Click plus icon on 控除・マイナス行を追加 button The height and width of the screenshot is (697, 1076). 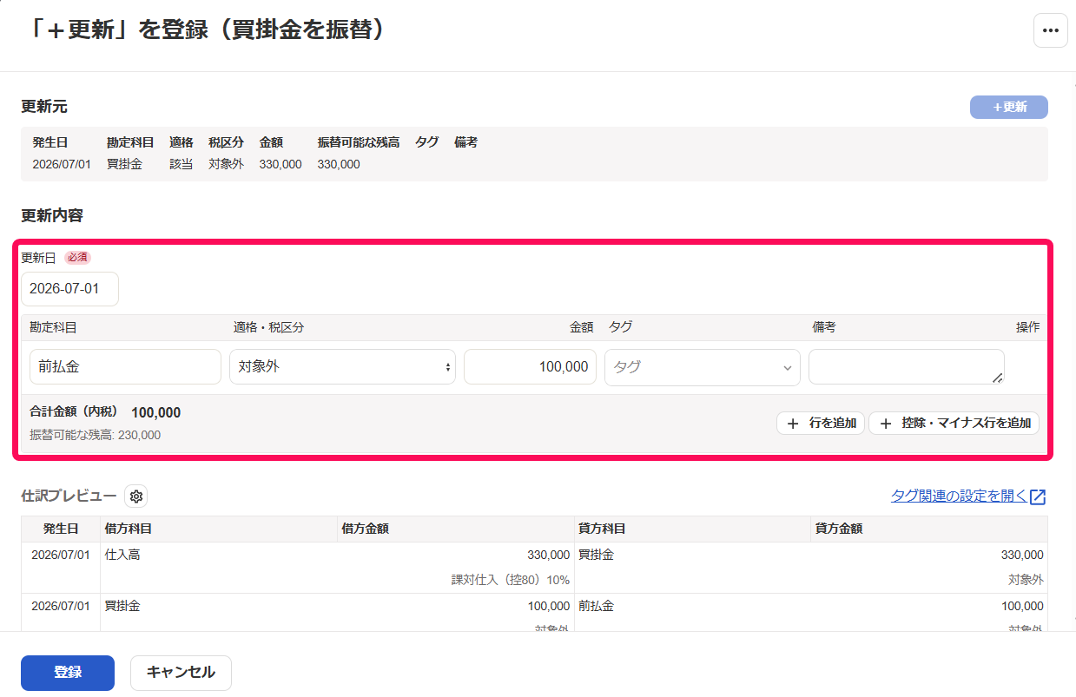pos(885,424)
